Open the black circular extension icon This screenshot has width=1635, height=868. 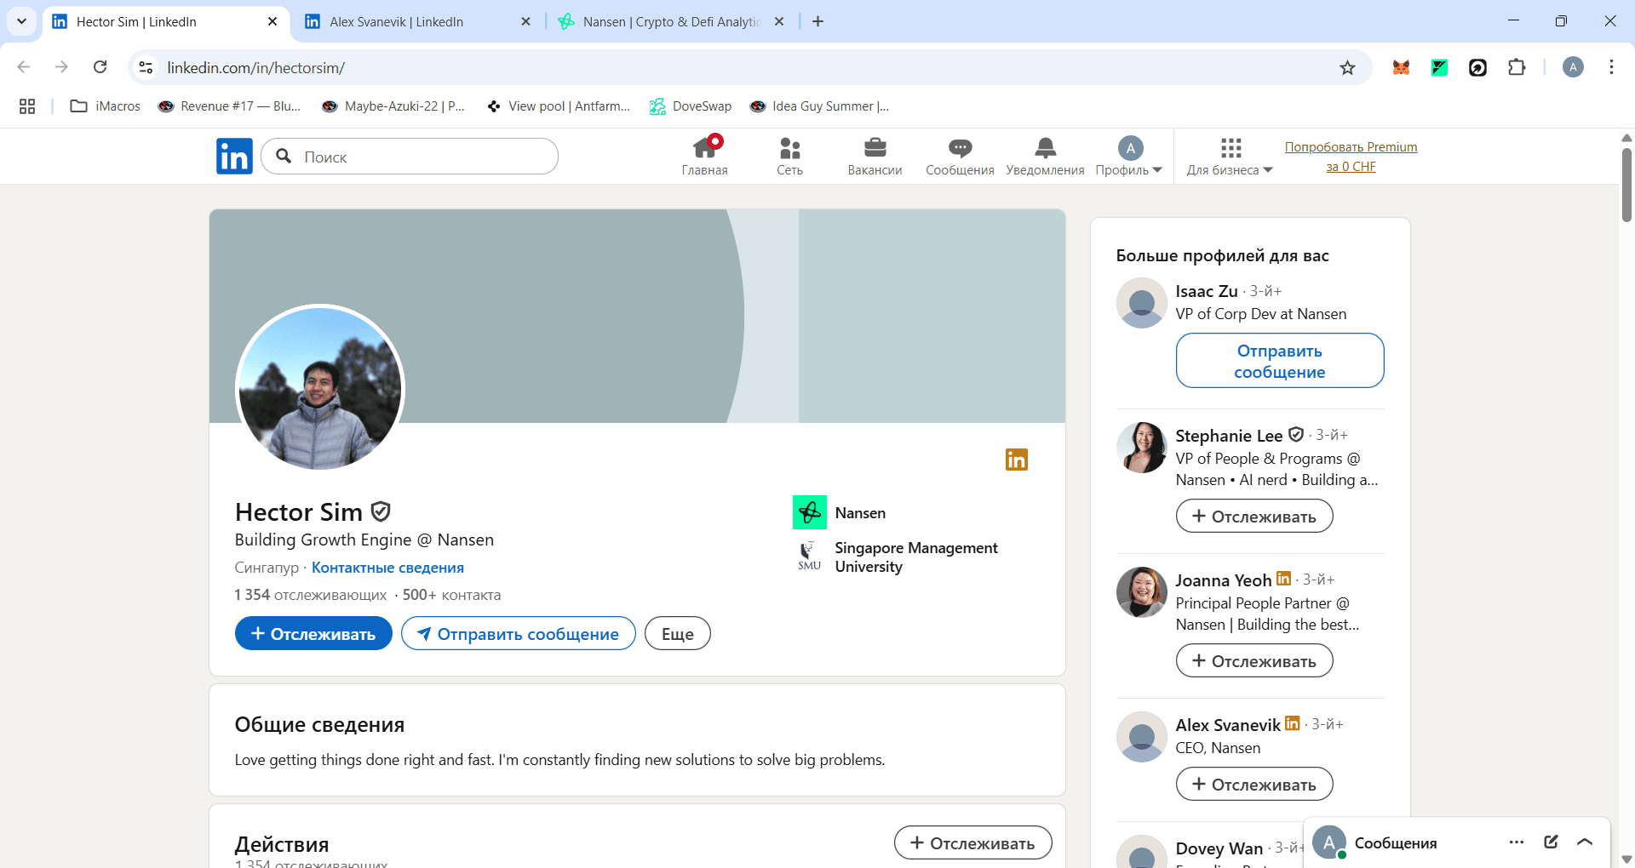coord(1477,67)
